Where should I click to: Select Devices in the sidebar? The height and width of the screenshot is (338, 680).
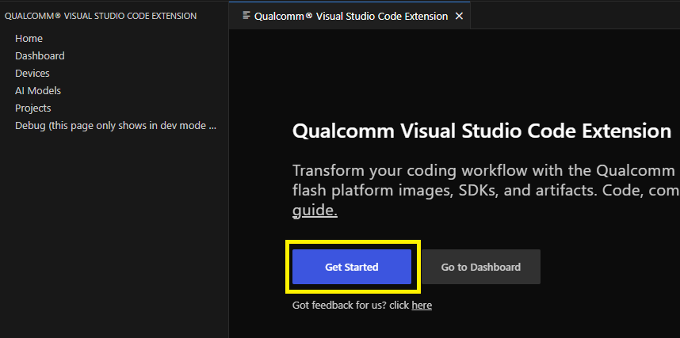(x=32, y=74)
